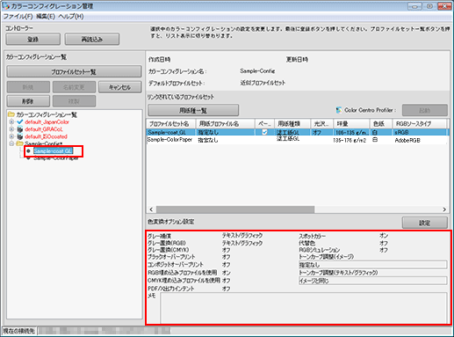Click the 現在の接続先 status bar label
Screen dimensions: 454x337
tap(18, 331)
